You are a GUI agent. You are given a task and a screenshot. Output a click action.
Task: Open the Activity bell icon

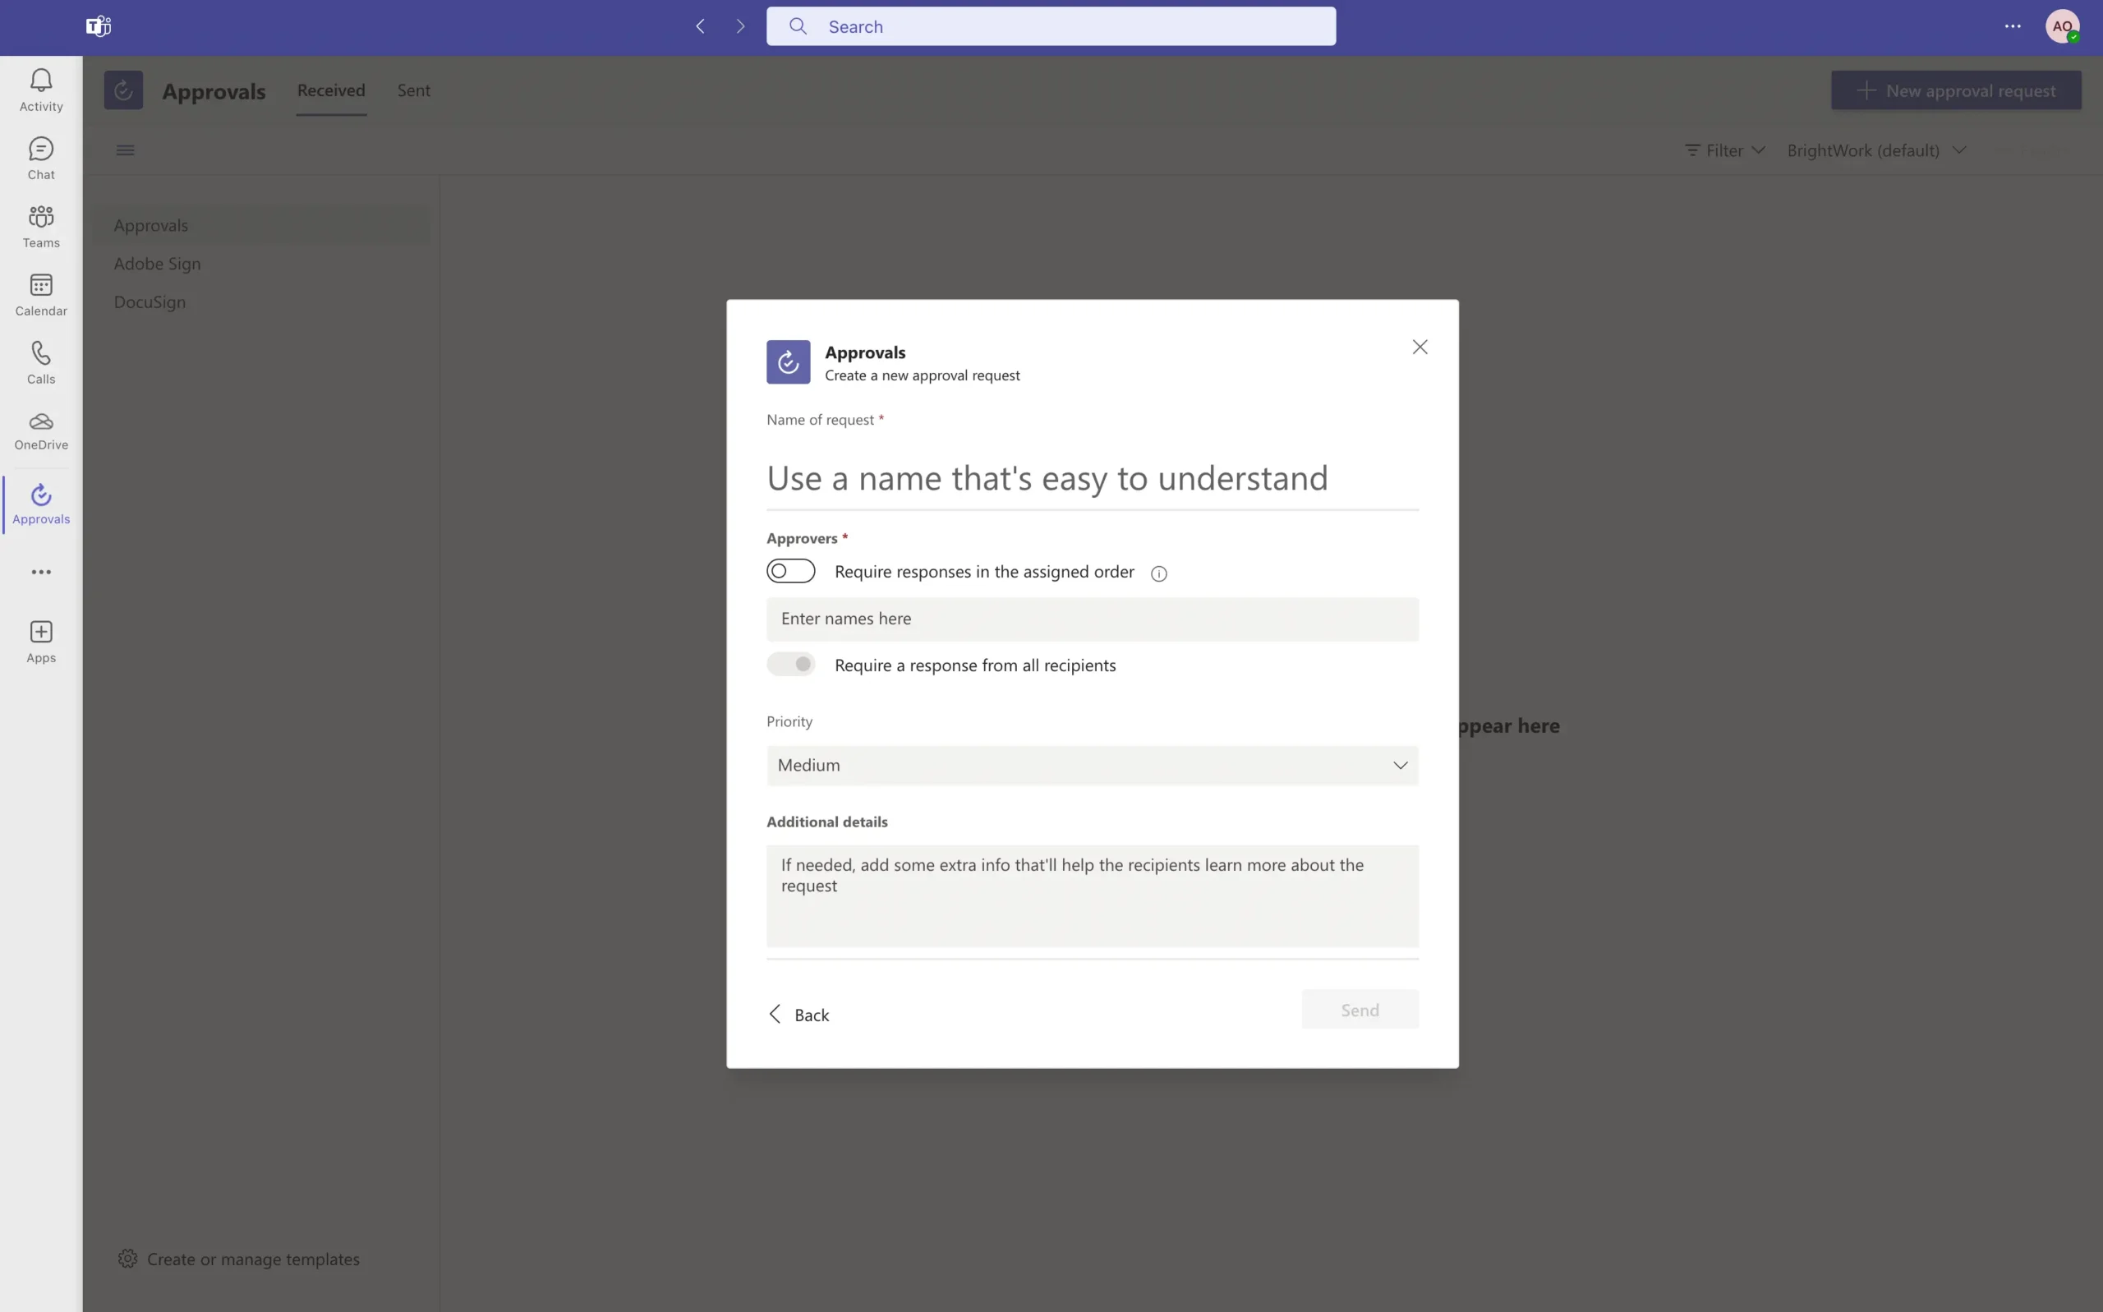[41, 90]
